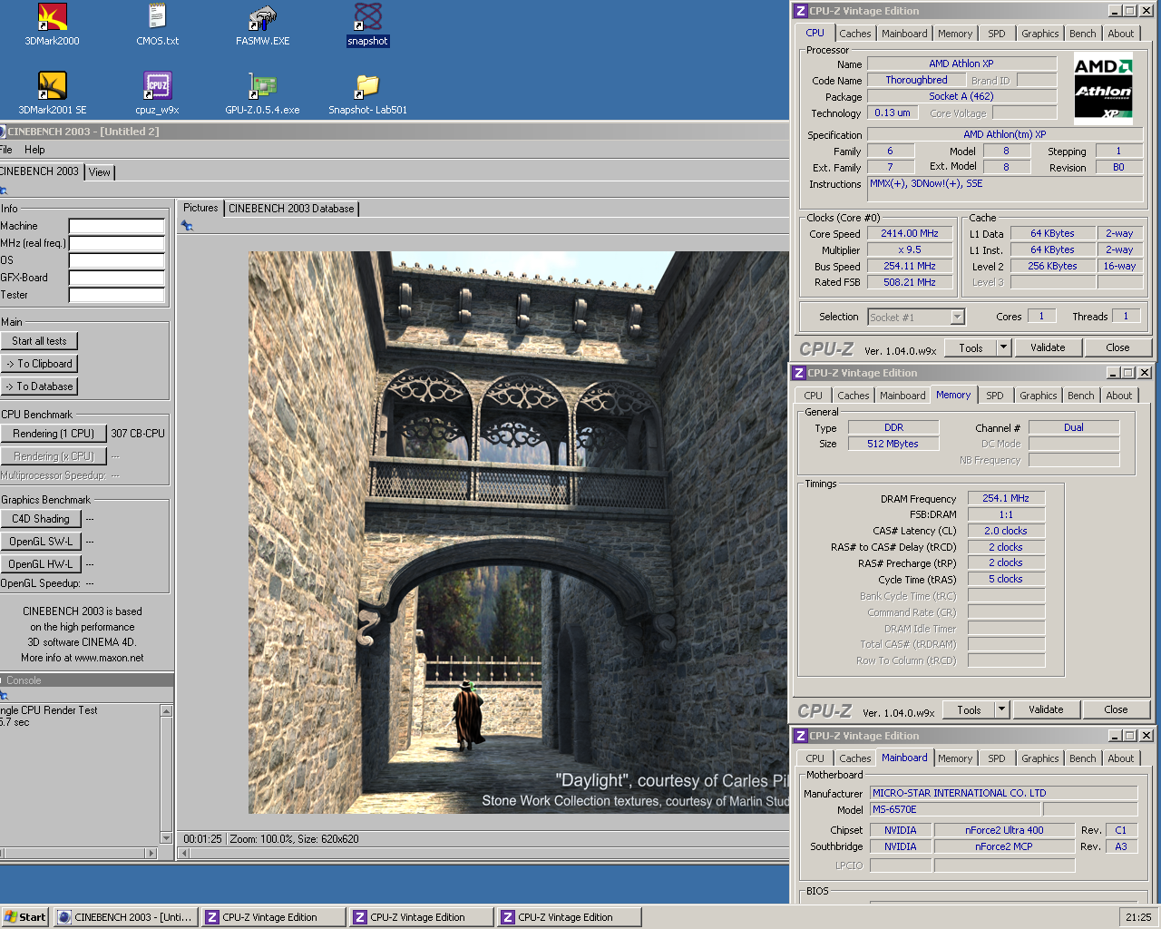The image size is (1161, 929).
Task: Click Close button in top CPU-Z window
Action: 1117,347
